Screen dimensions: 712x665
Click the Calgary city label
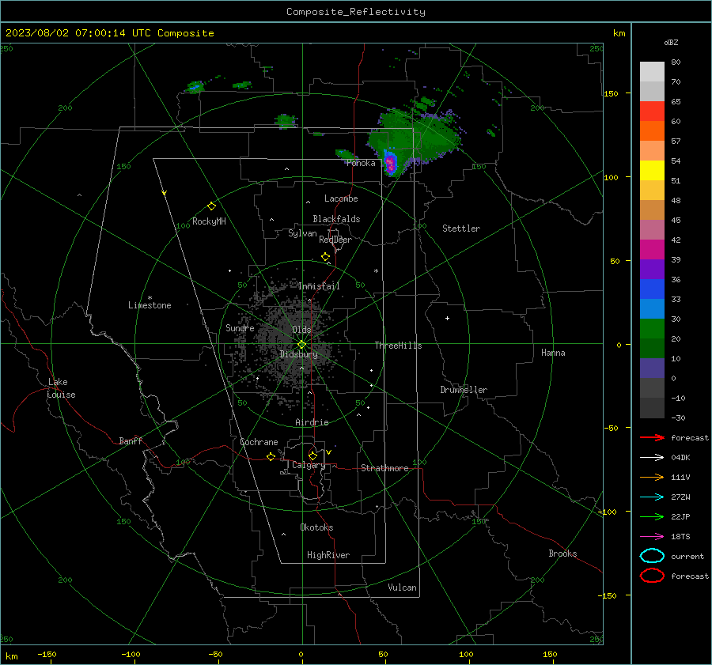[309, 465]
